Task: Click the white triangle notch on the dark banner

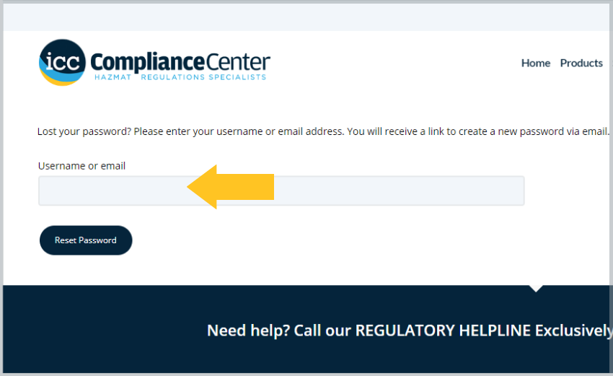Action: [x=535, y=288]
